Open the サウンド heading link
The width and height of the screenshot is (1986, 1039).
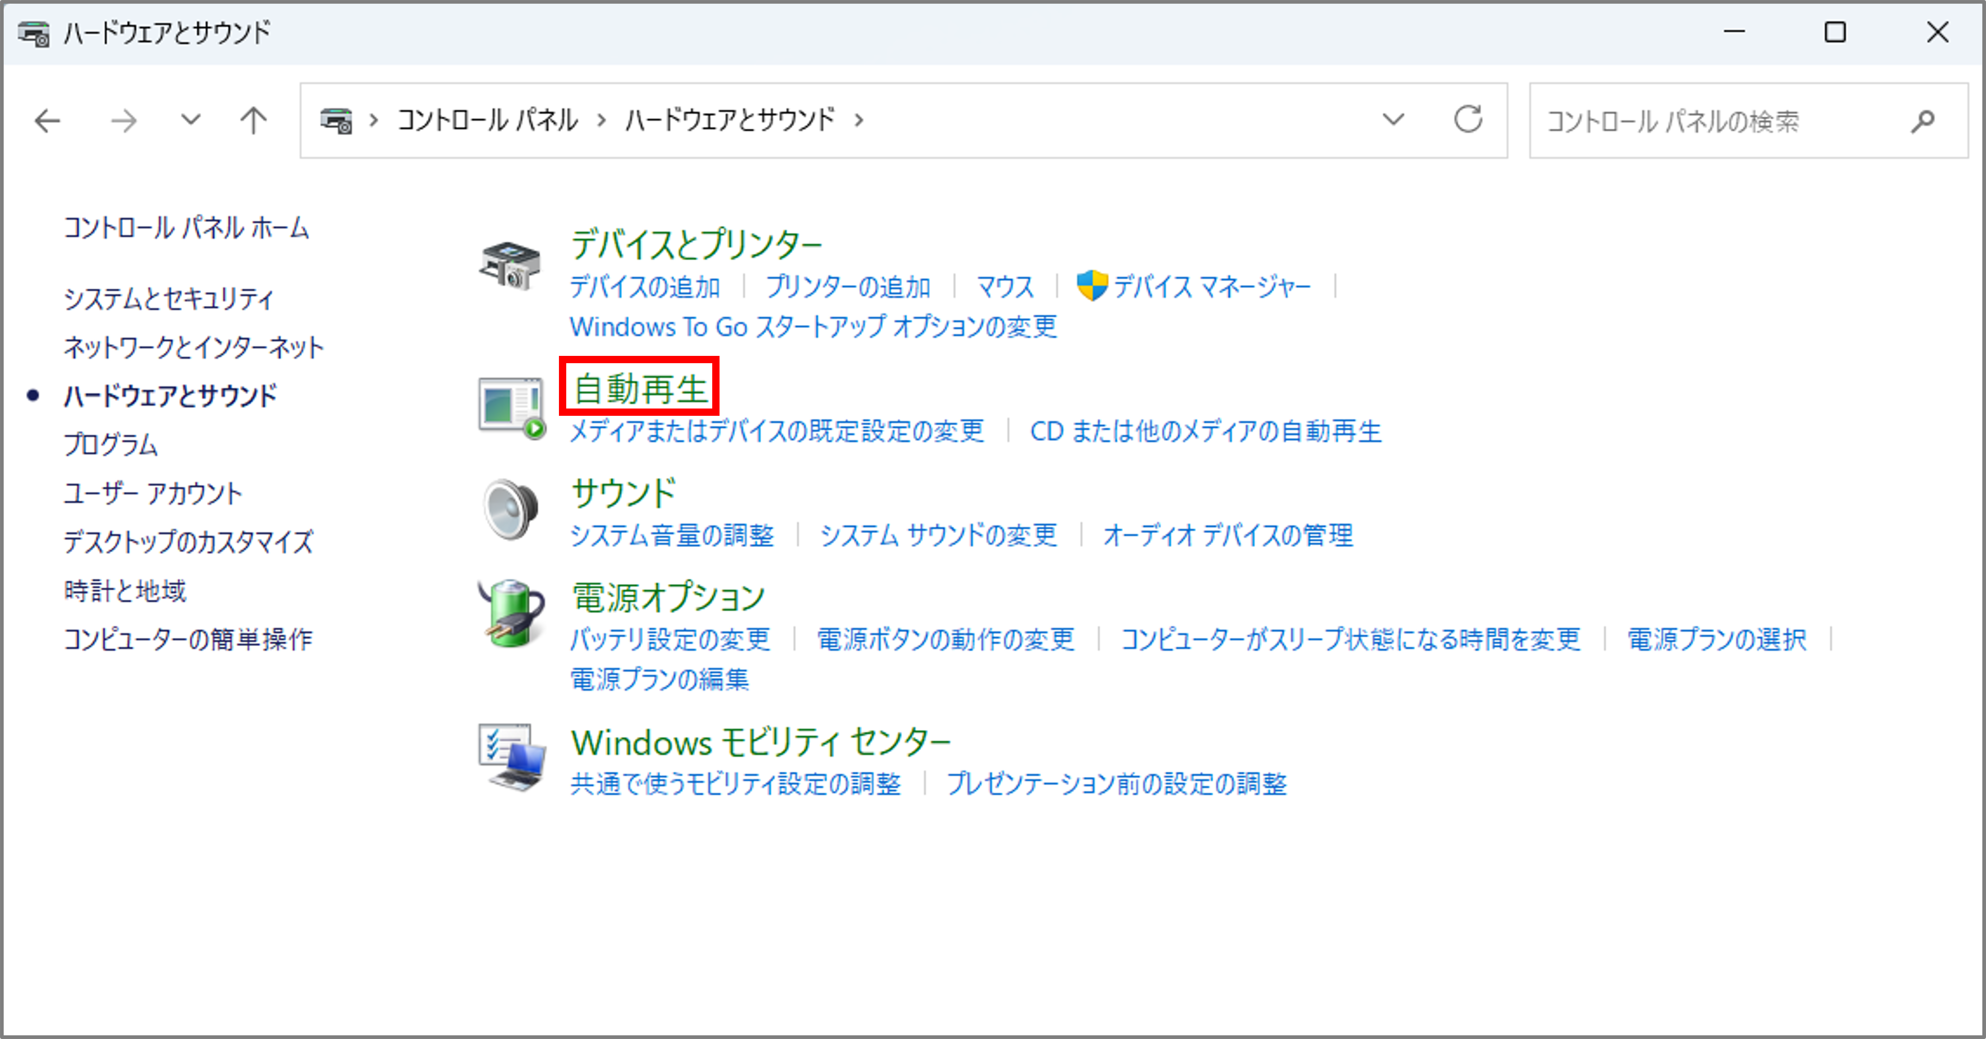point(624,493)
